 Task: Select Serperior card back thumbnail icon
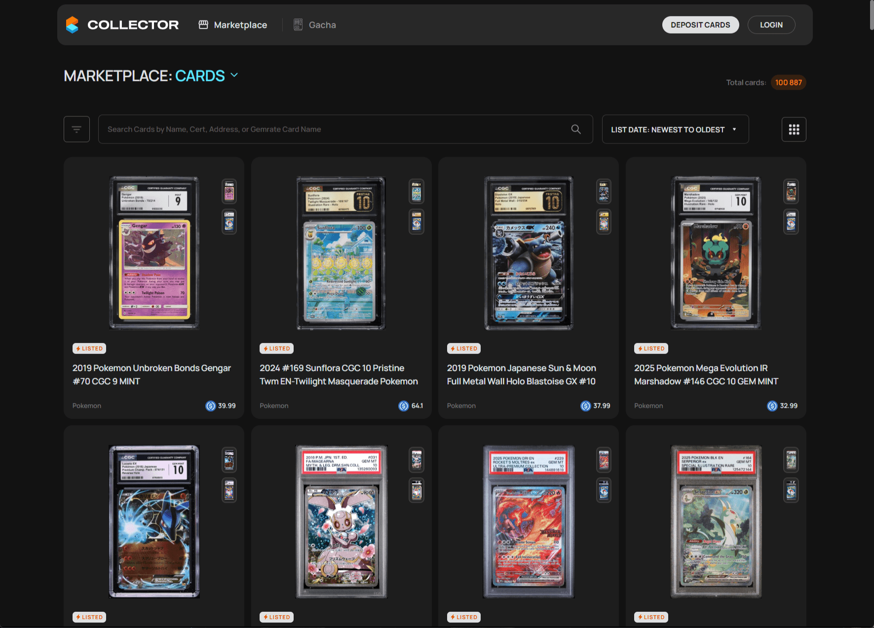click(791, 490)
